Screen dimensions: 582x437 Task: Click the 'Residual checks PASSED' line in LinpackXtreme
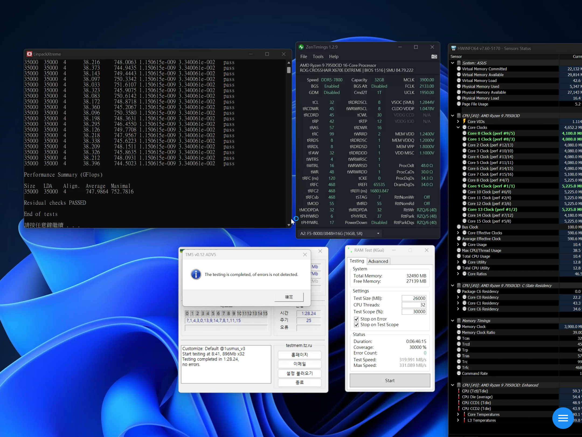(55, 203)
